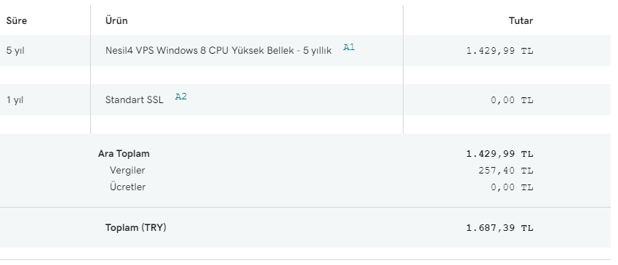
Task: Click the Süre column header
Action: (x=17, y=20)
